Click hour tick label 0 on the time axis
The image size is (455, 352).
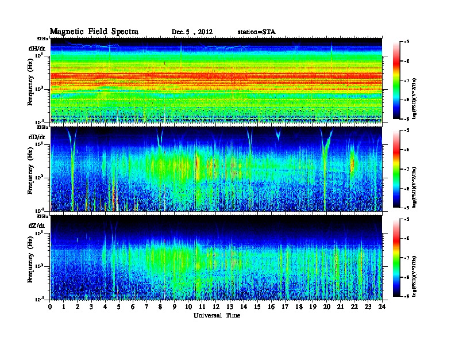[x=50, y=307]
